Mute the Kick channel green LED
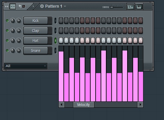The width and height of the screenshot is (164, 120). (7, 21)
